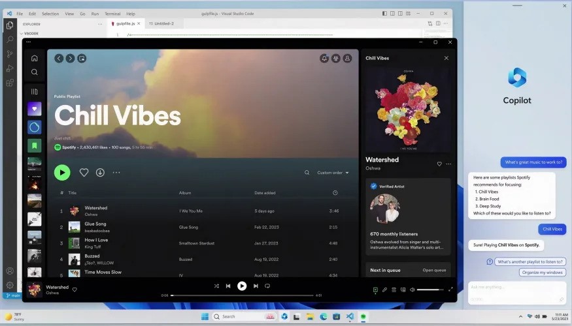Open Spotify Home in the sidebar

point(35,58)
